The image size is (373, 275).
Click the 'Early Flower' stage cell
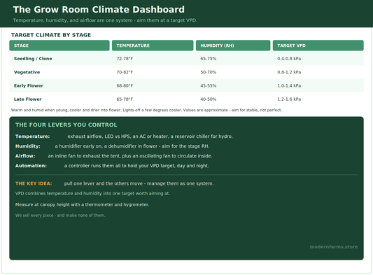[29, 85]
